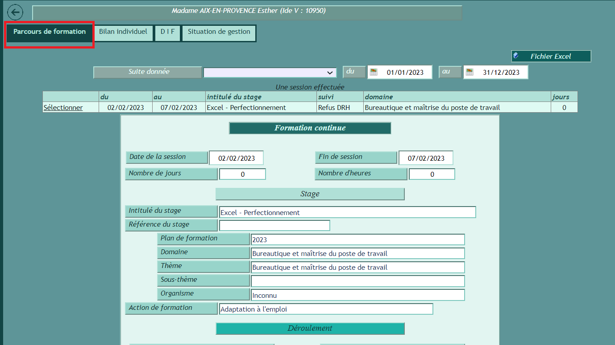Select the Nombre d'heures field

click(432, 175)
